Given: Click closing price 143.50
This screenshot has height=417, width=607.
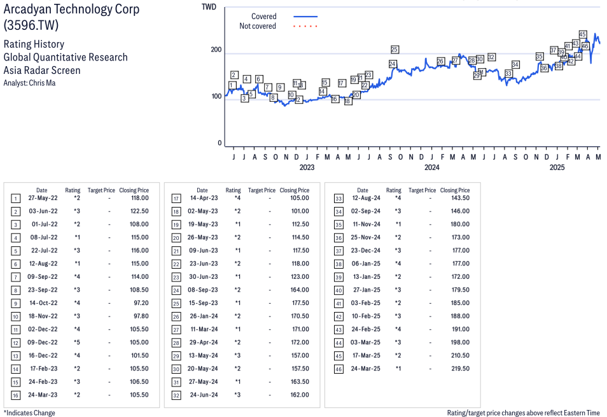Looking at the screenshot, I should point(460,198).
